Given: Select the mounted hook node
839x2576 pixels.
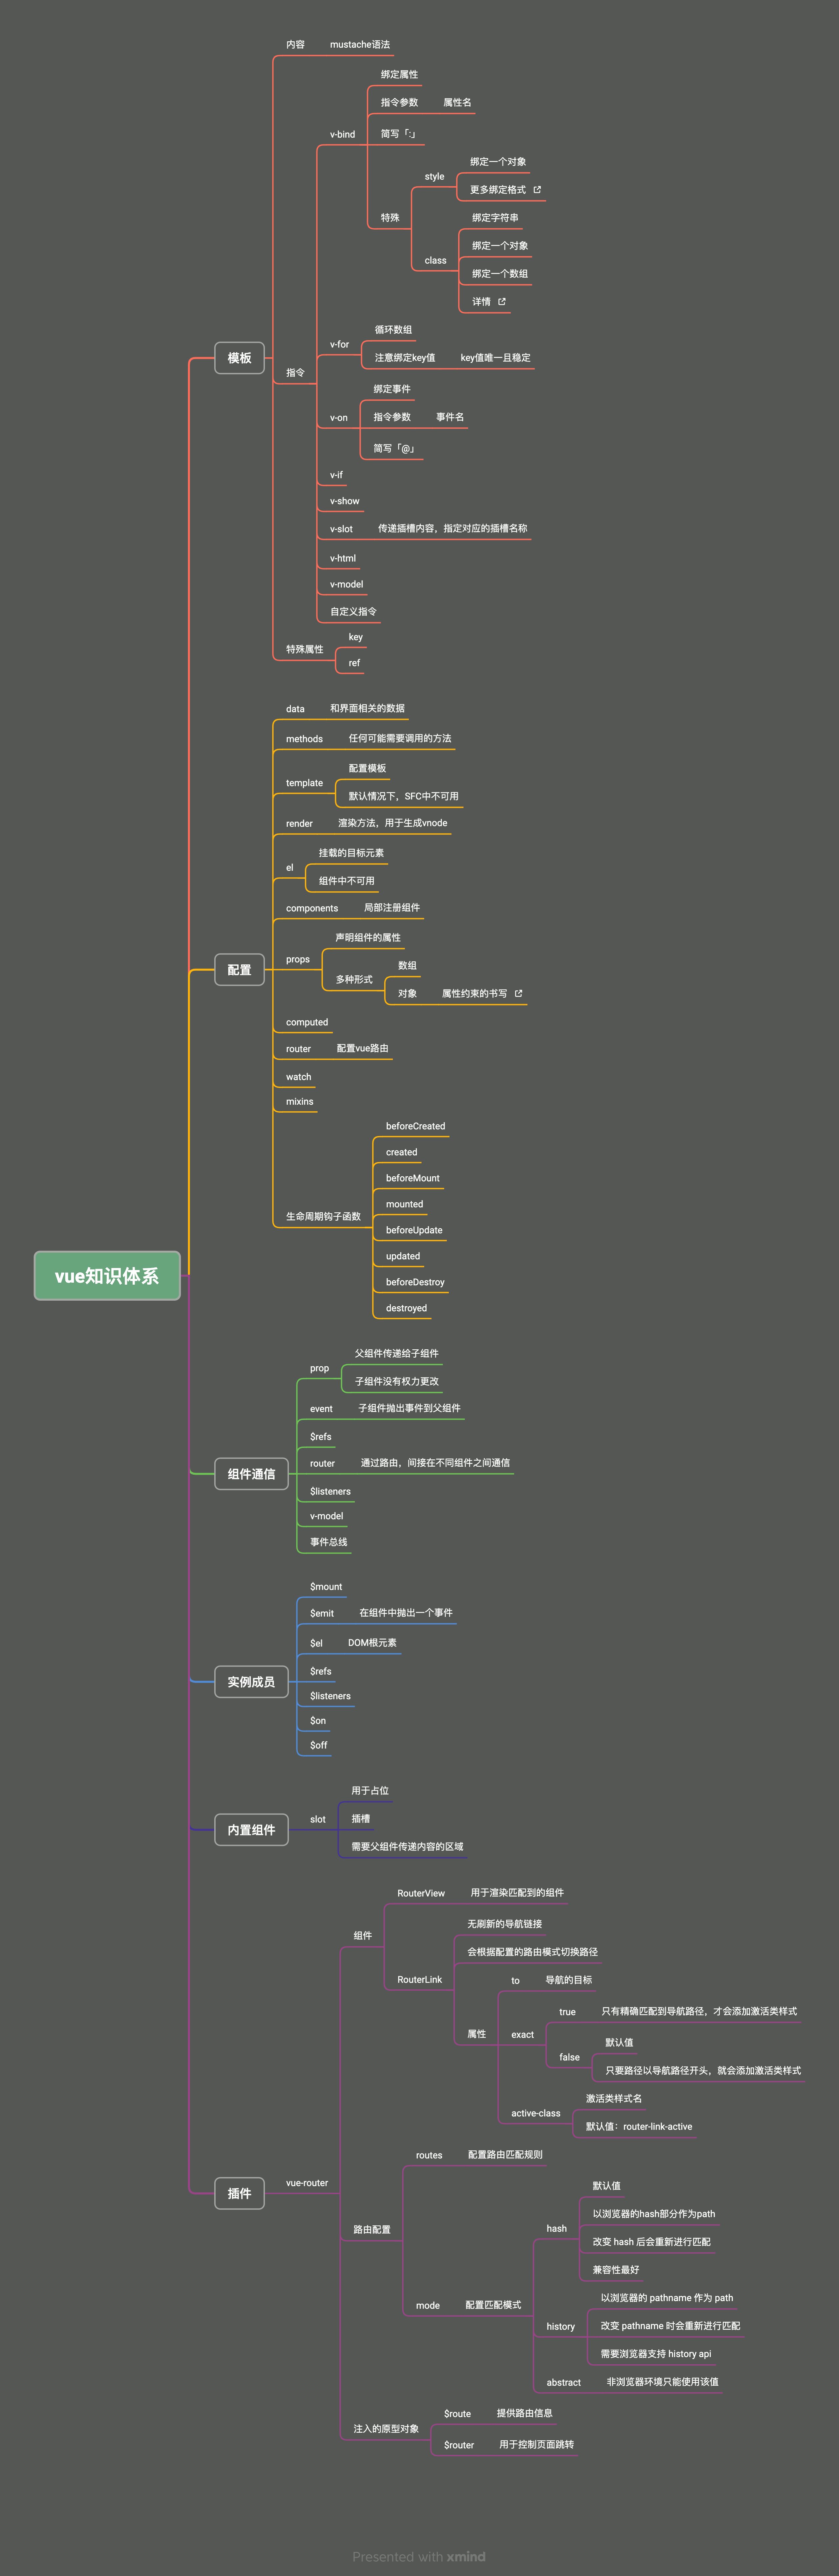Looking at the screenshot, I should click(x=404, y=1205).
